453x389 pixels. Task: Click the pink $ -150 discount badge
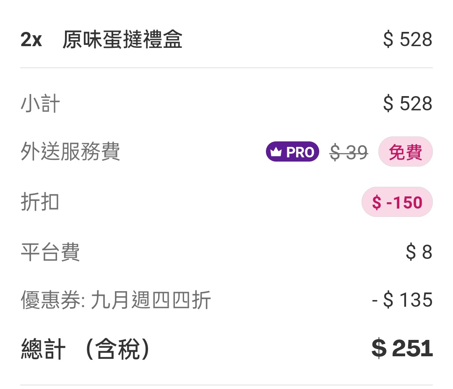(x=397, y=202)
